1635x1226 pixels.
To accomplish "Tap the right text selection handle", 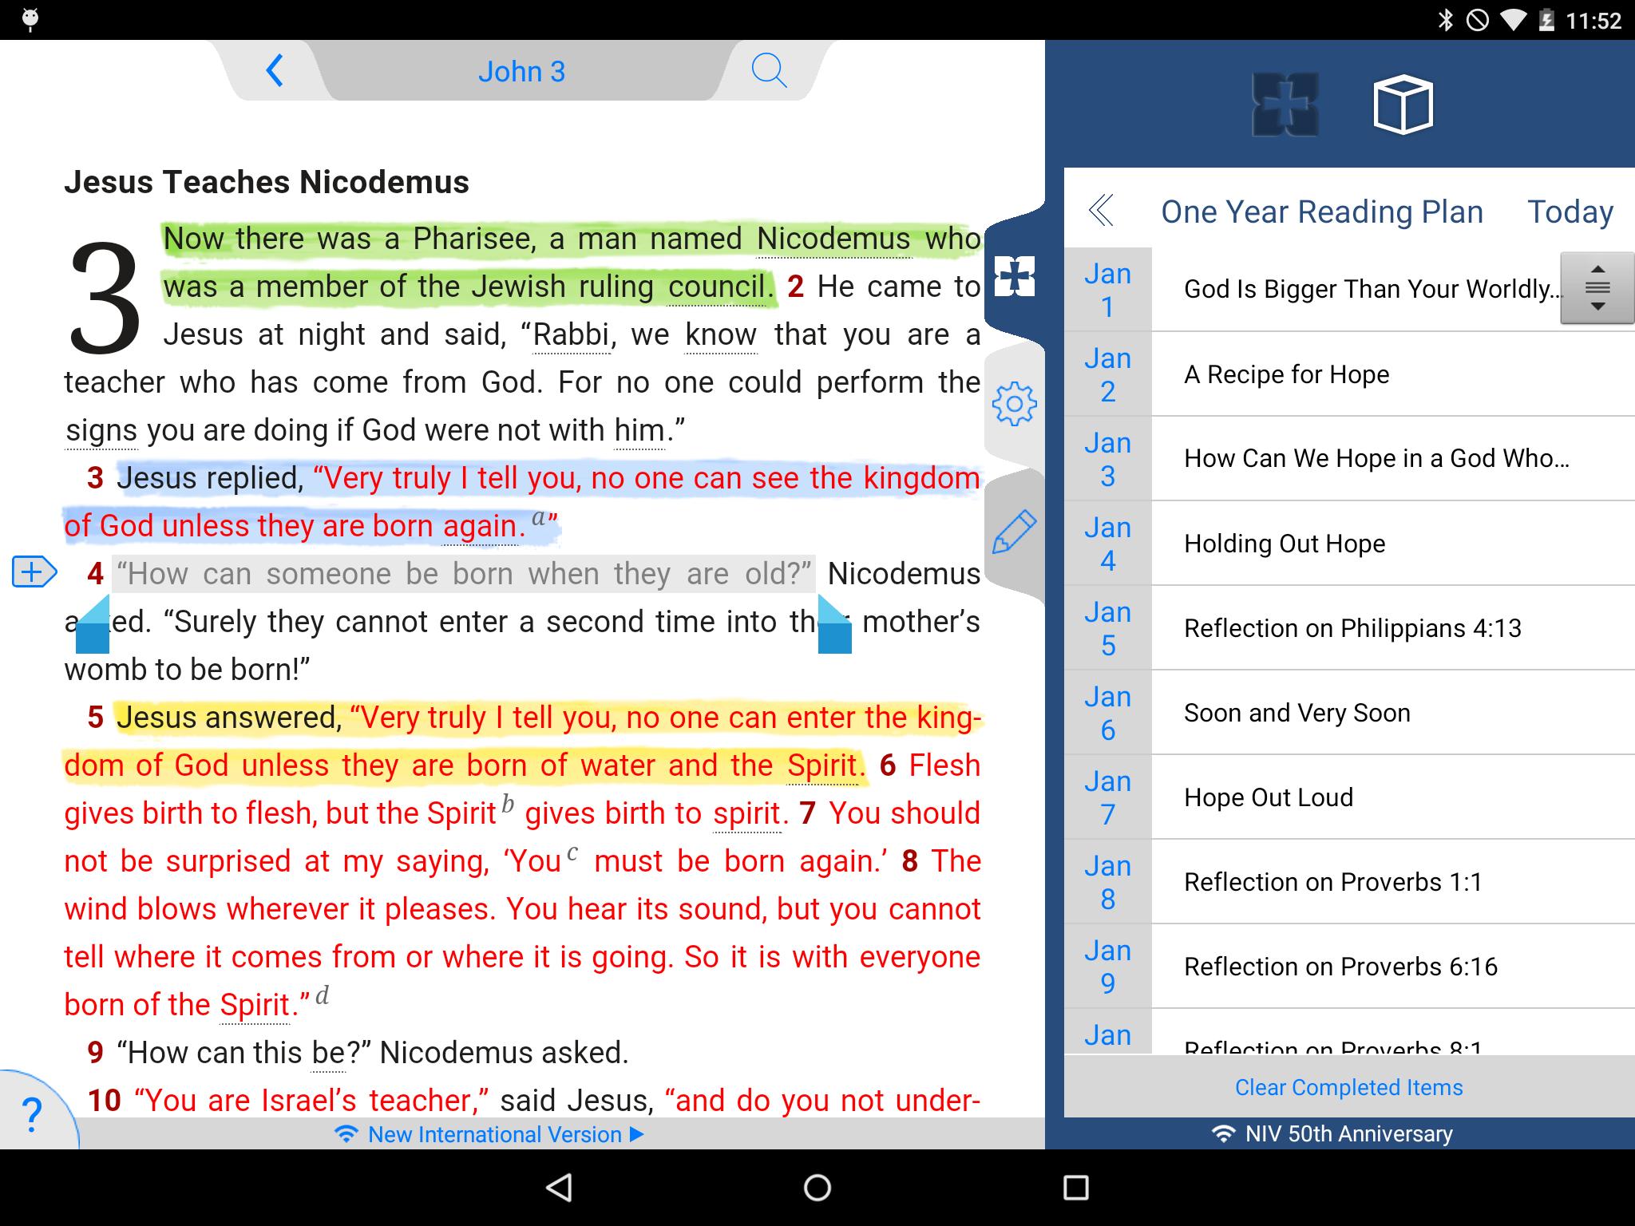I will pos(834,625).
